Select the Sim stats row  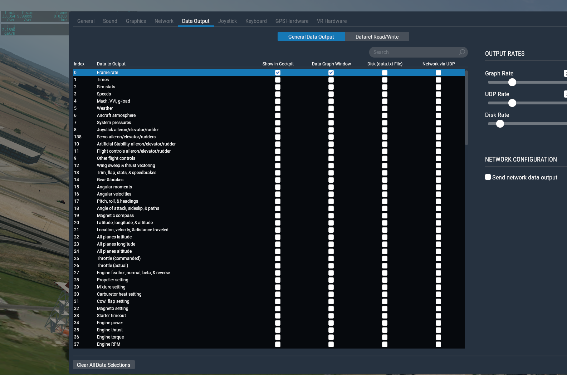(x=269, y=87)
